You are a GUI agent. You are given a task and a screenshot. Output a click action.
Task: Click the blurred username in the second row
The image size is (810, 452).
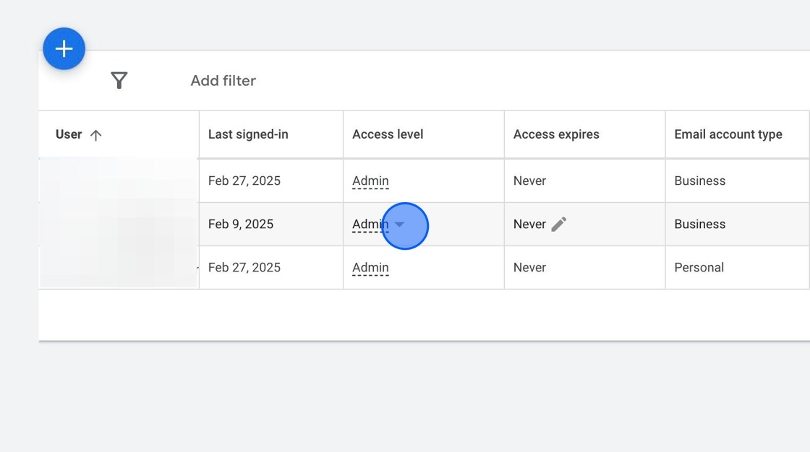[116, 224]
